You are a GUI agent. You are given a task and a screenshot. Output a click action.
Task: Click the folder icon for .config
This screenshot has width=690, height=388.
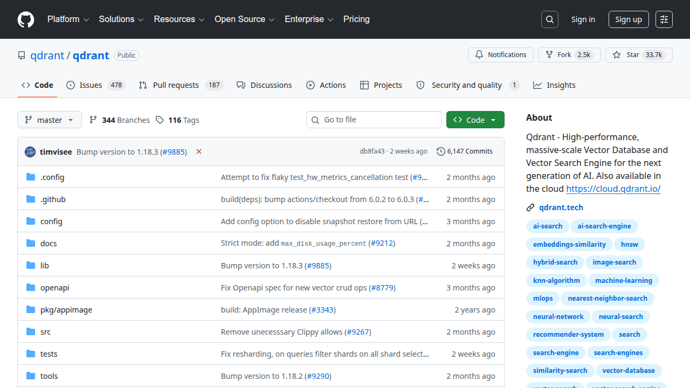31,177
